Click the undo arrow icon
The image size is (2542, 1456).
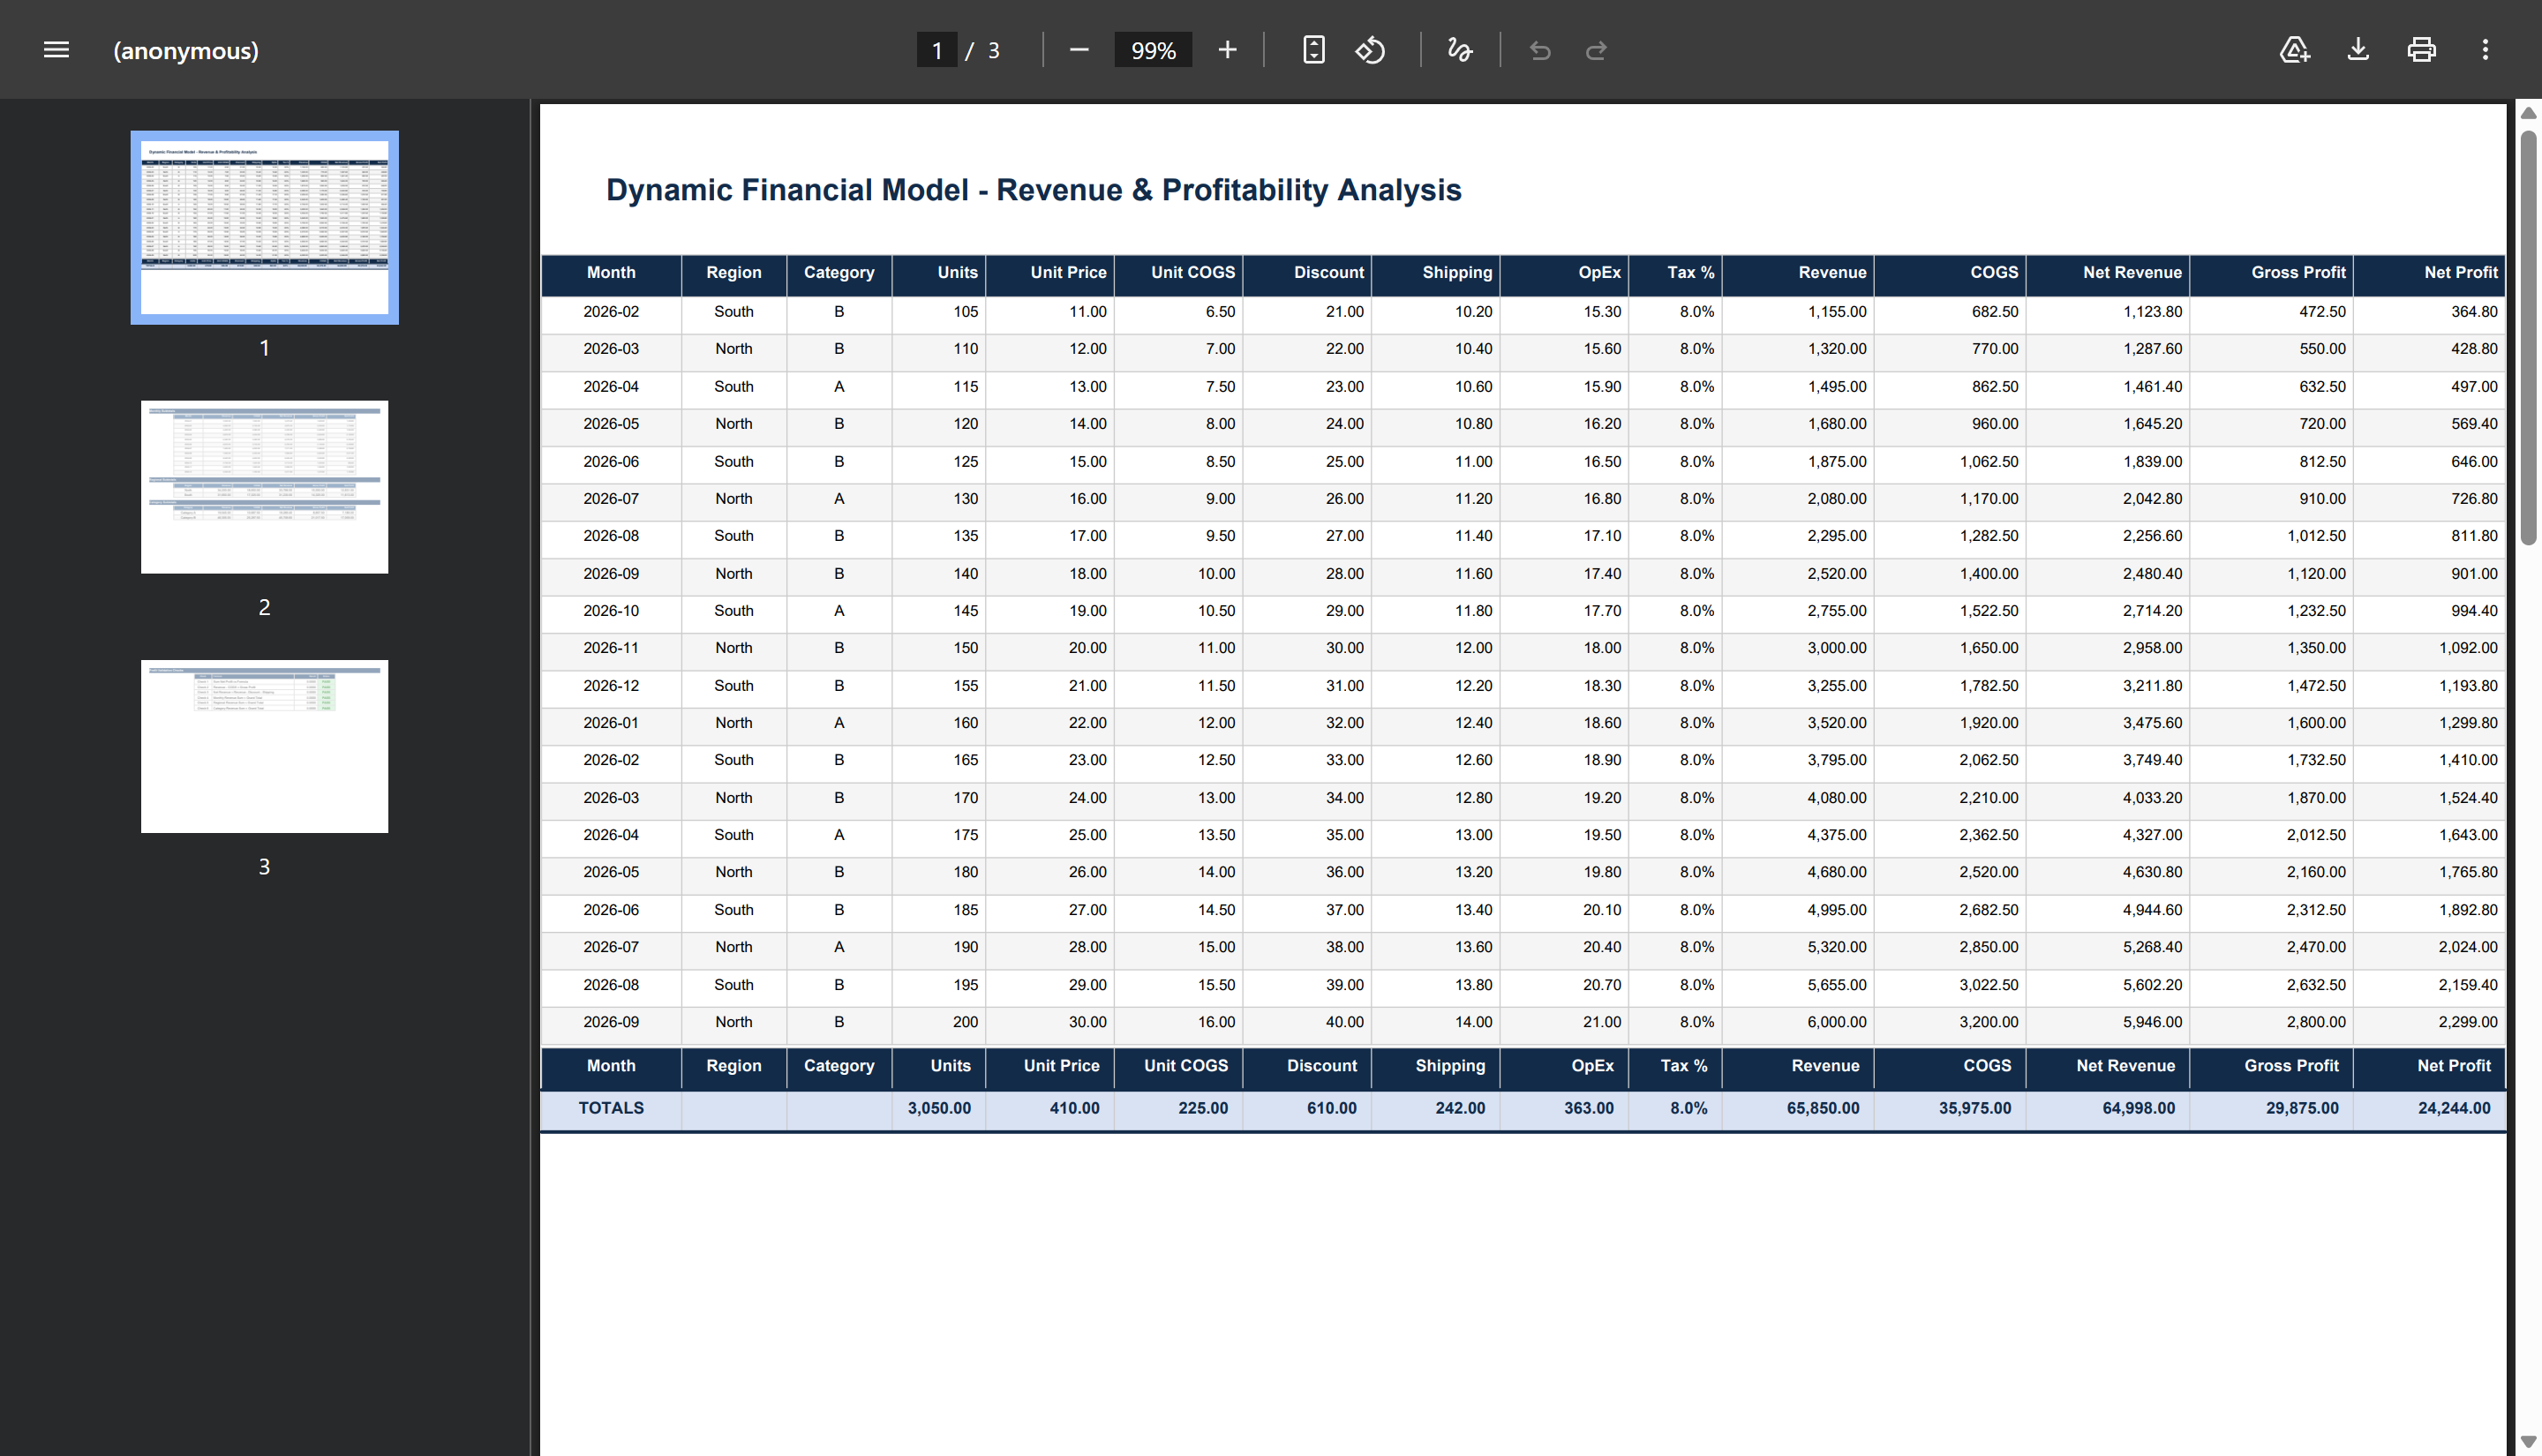[x=1540, y=50]
